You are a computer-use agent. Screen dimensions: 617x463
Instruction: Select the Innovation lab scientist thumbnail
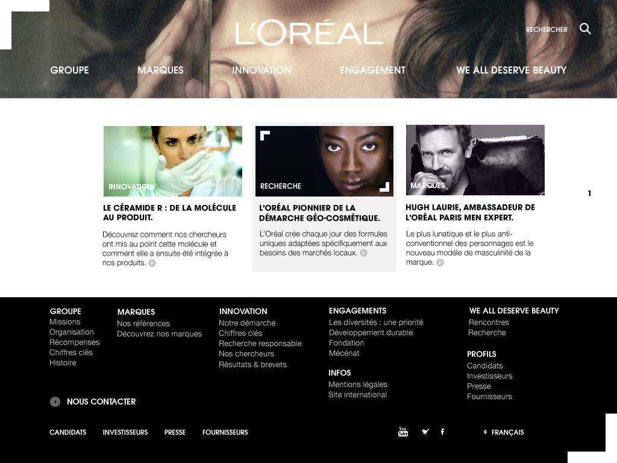(x=173, y=161)
